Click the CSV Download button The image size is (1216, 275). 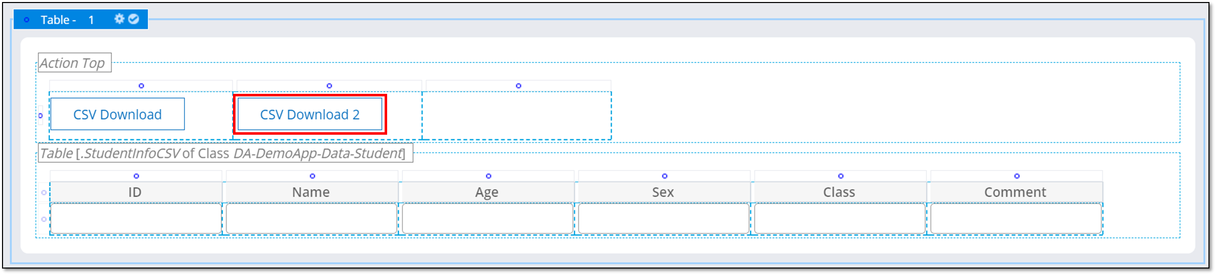point(117,114)
